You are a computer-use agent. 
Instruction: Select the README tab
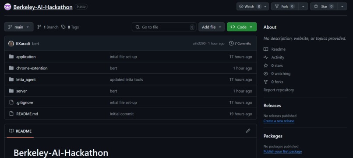pos(20,131)
